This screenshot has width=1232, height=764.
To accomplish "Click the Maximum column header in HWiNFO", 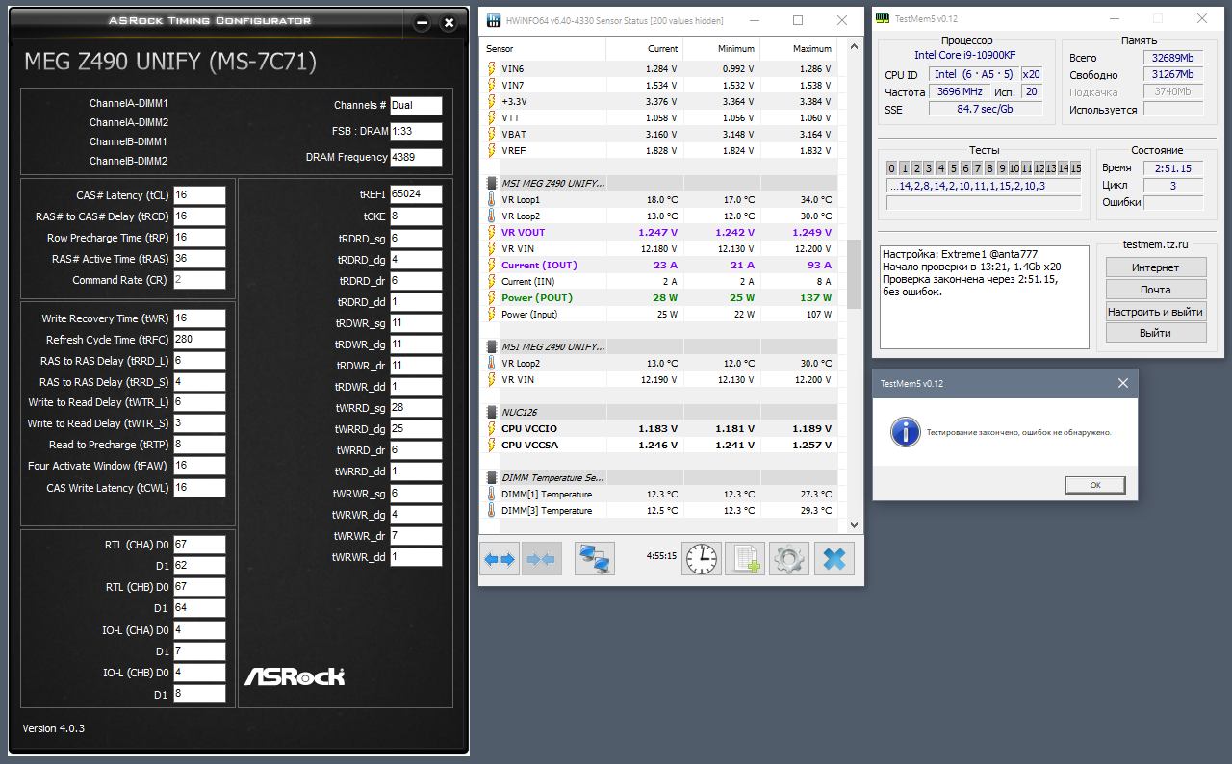I will [798, 48].
